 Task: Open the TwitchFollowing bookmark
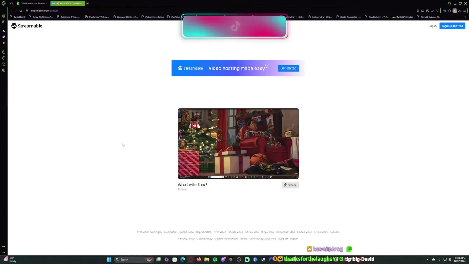[x=403, y=17]
